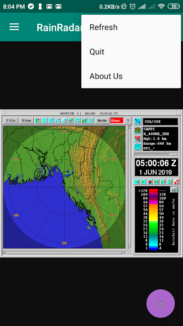Viewport: 183px width, 326px height.
Task: Click the Mode button
Action: [x=102, y=121]
